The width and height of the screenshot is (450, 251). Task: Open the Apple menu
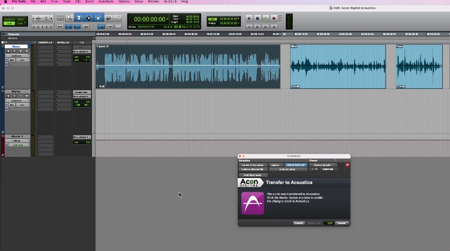5,2
